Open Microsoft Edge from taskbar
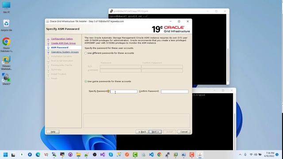The width and height of the screenshot is (283, 159). [x=38, y=155]
